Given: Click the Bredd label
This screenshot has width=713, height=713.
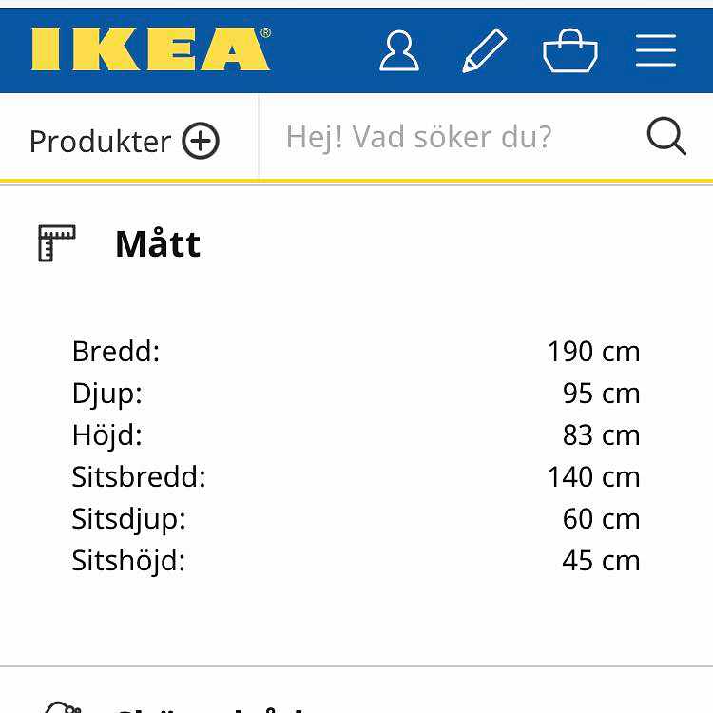Looking at the screenshot, I should click(116, 352).
